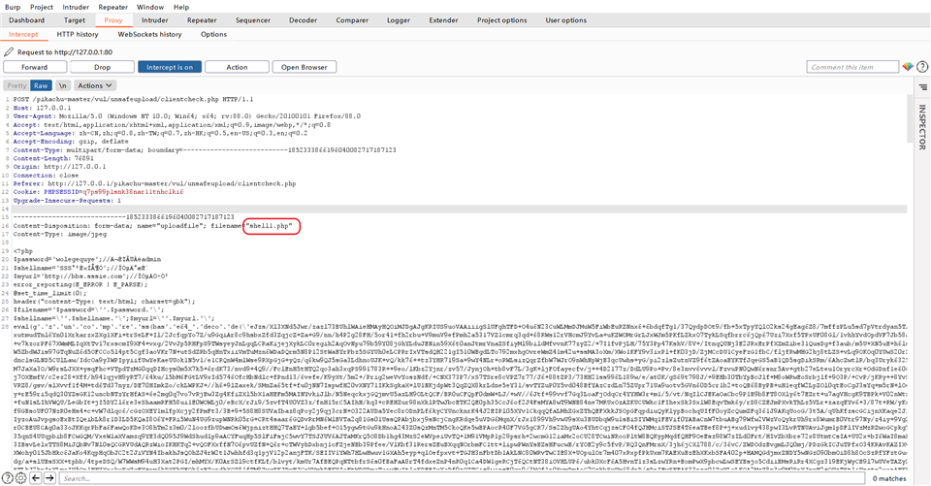Viewport: 931px width, 486px height.
Task: Switch to the Extender tab
Action: click(x=443, y=20)
